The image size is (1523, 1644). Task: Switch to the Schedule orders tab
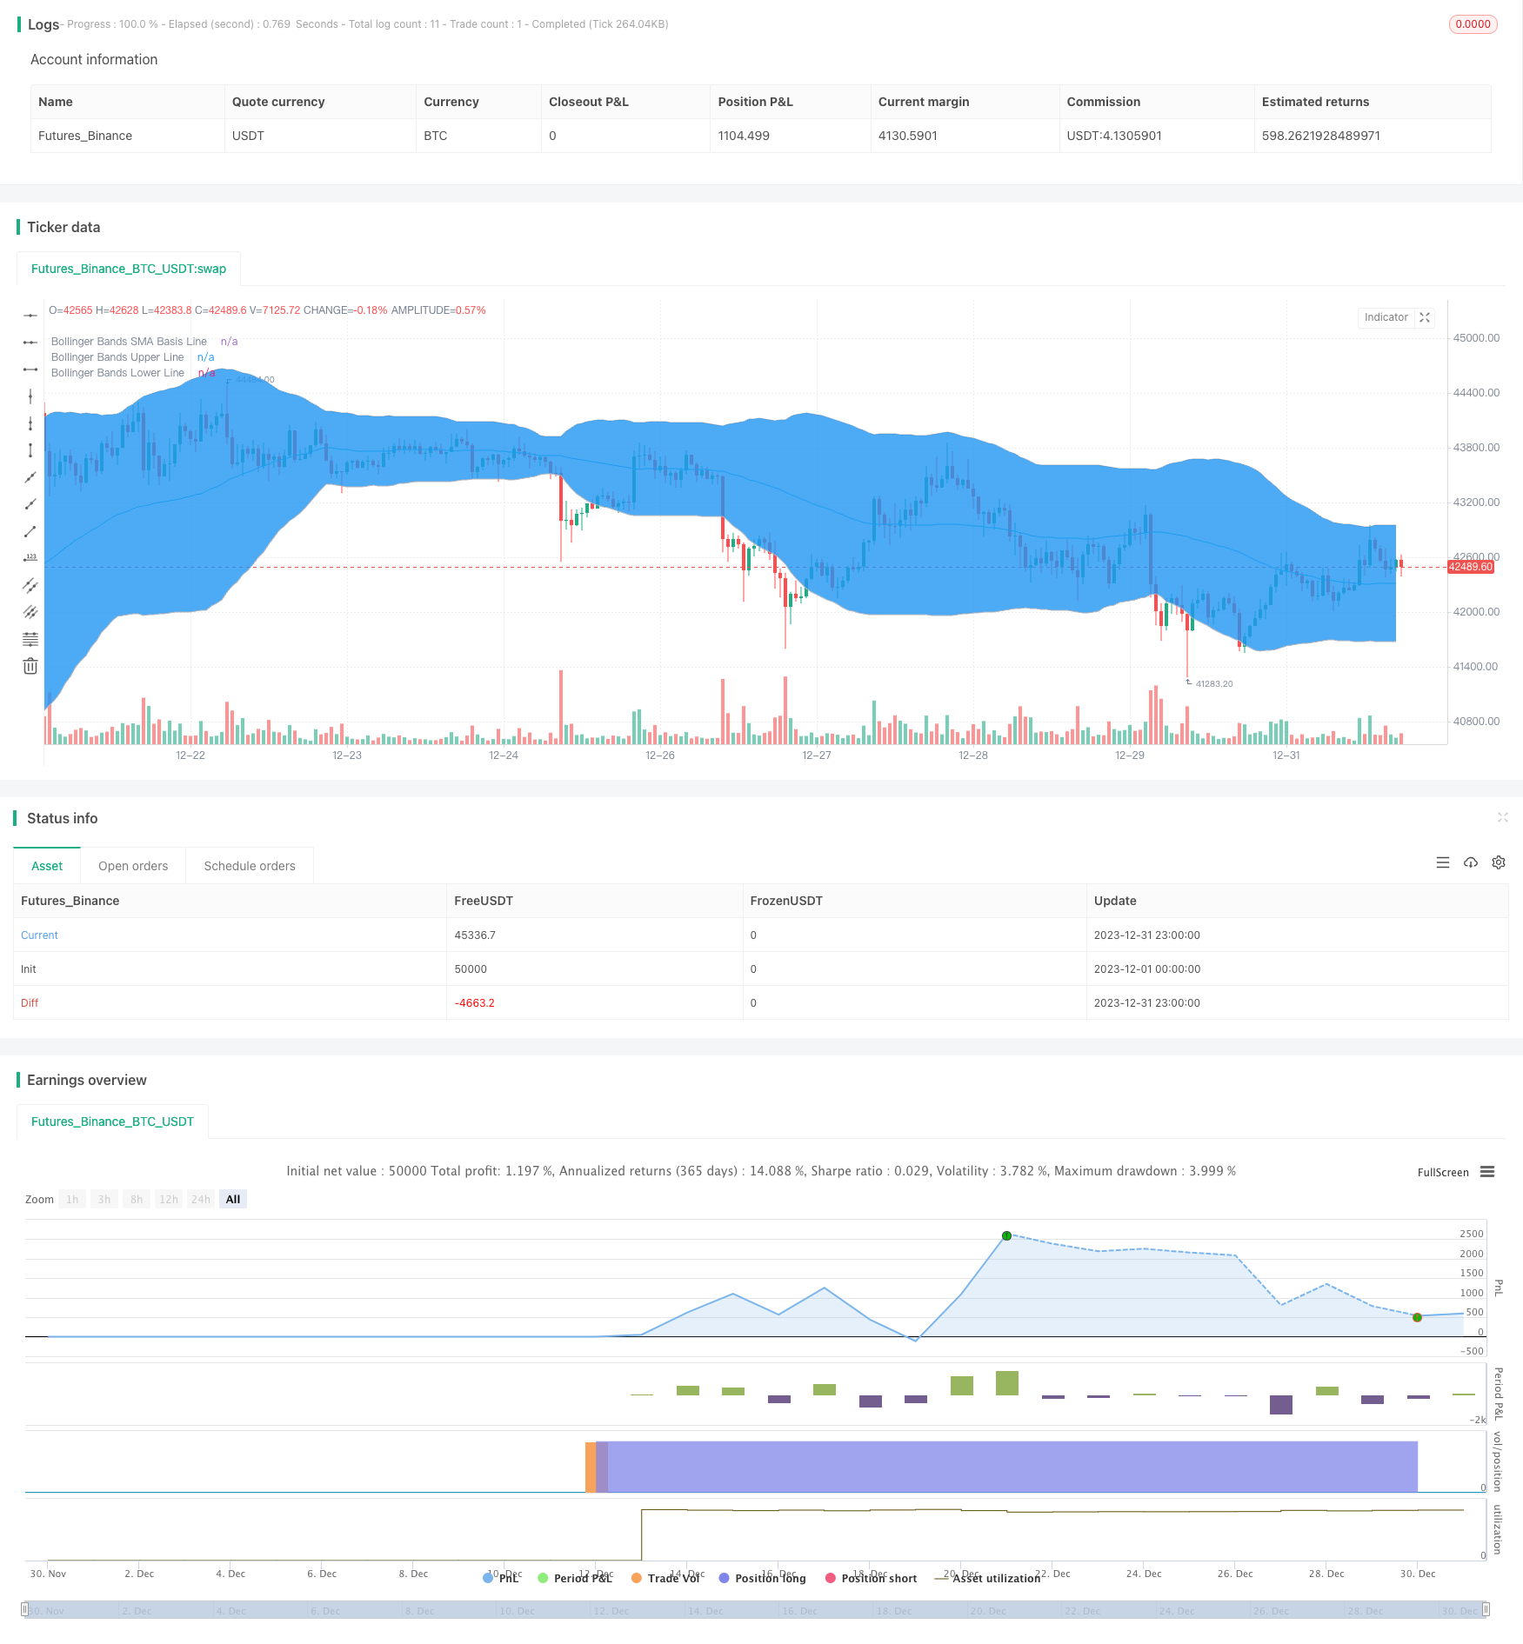pos(250,866)
